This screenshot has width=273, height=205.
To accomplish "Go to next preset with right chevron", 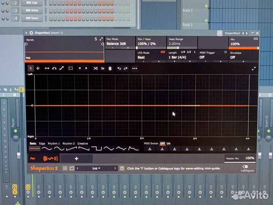I will pos(115,169).
